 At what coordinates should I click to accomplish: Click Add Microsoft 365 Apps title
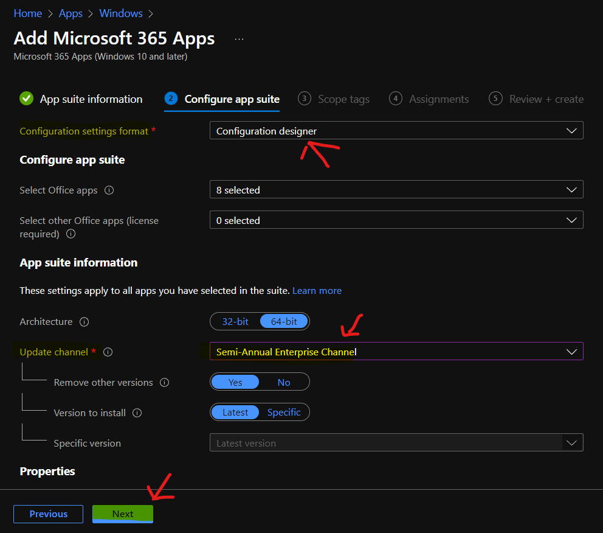114,38
